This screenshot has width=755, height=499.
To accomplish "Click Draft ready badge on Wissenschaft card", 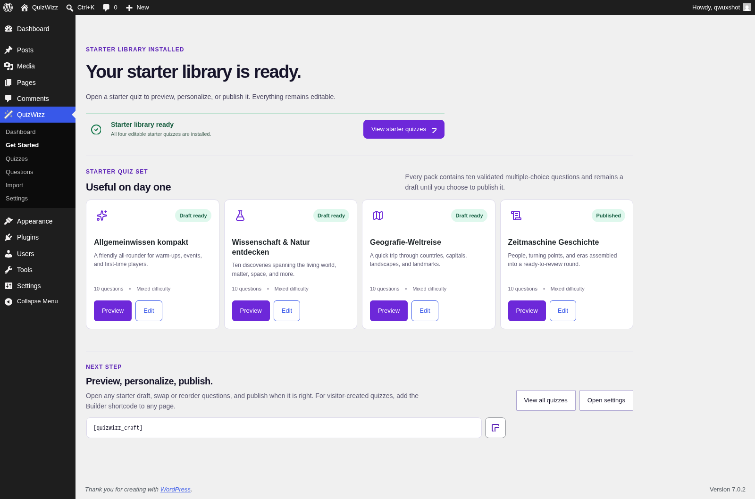I will click(331, 216).
